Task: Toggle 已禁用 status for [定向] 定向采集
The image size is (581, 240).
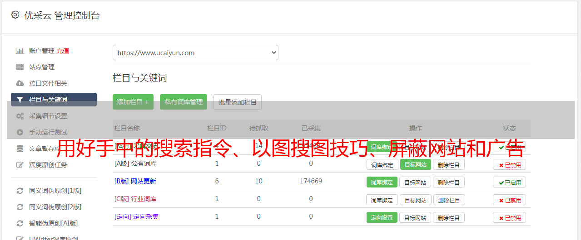Action: click(510, 217)
